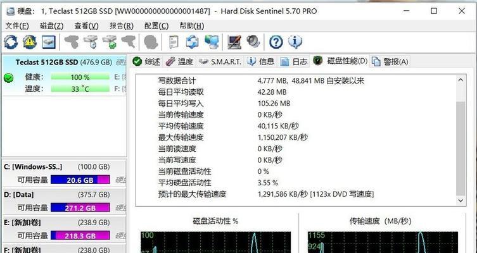Switch to the 温度 tab
477x253 pixels.
(179, 61)
